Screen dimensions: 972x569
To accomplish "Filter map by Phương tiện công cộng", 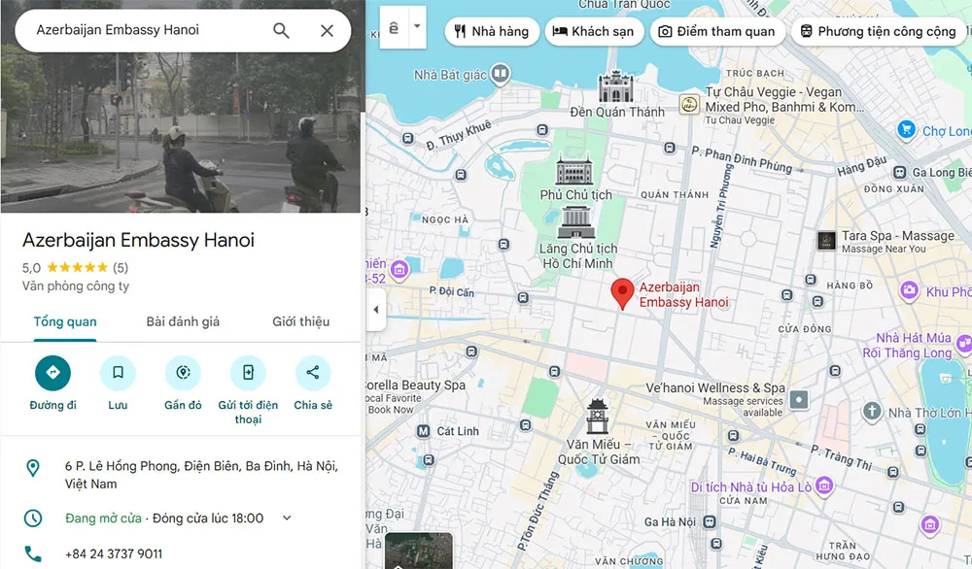I will pos(879,32).
